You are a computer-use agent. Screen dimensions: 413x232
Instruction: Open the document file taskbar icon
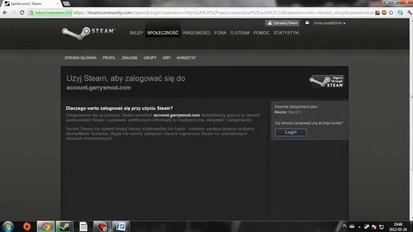pos(83,226)
